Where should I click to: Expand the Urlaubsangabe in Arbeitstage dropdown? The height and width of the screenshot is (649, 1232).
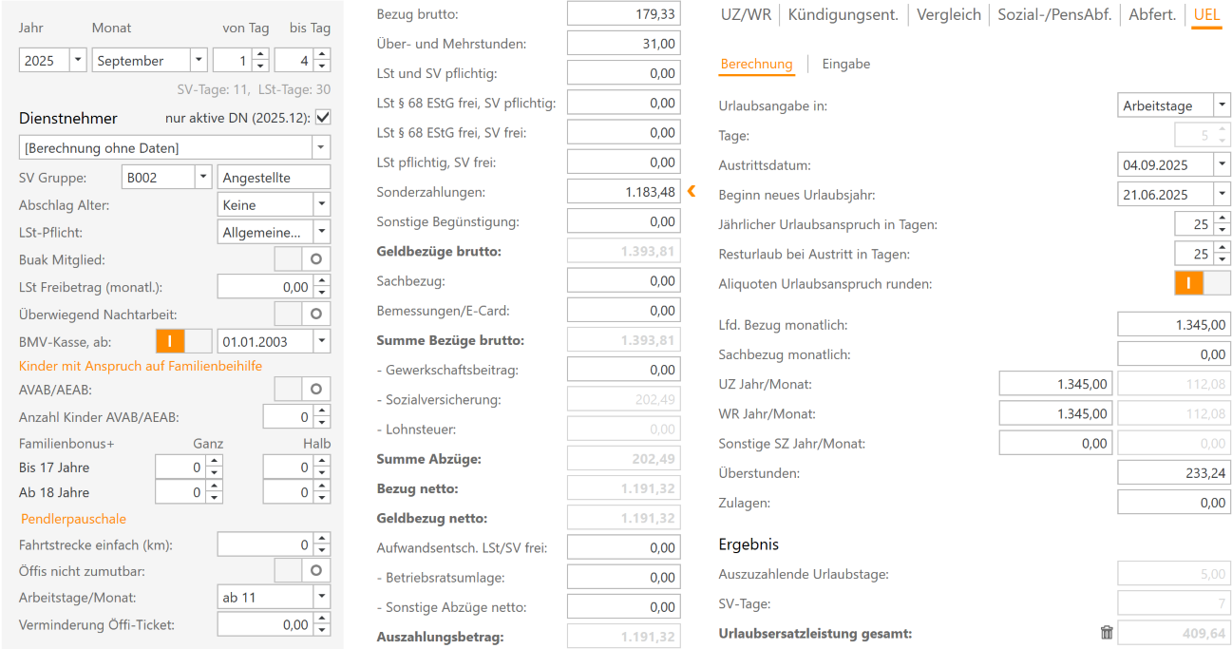click(1222, 105)
